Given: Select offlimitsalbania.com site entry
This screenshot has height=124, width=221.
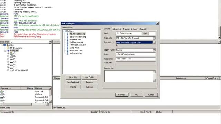Looking at the screenshot, I should coord(78,45).
